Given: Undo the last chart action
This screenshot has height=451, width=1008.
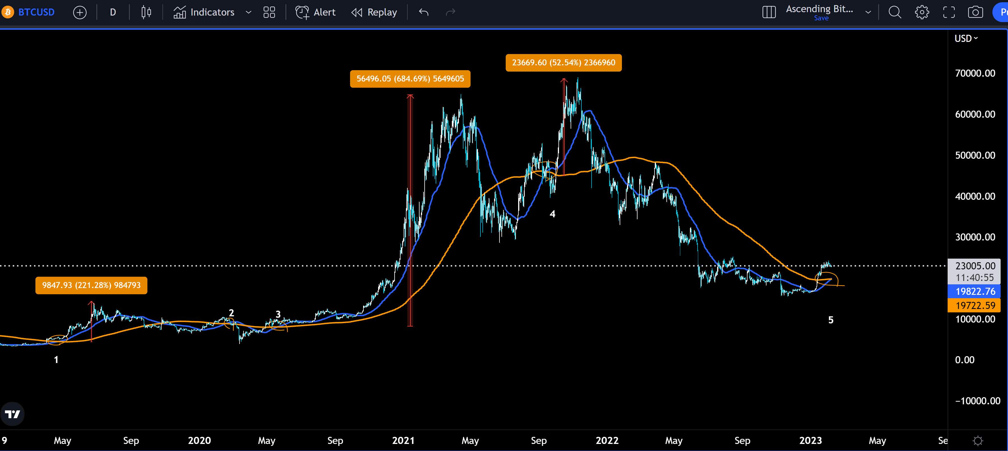Looking at the screenshot, I should (423, 12).
